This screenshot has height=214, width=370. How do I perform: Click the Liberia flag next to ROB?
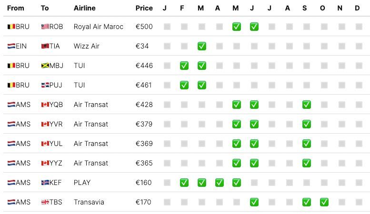click(45, 27)
